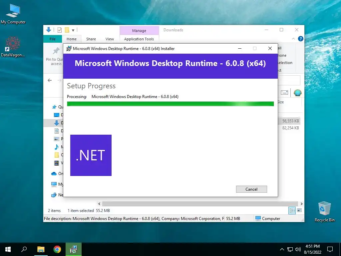Click the '2 items' status text
This screenshot has height=256, width=341.
coord(54,211)
